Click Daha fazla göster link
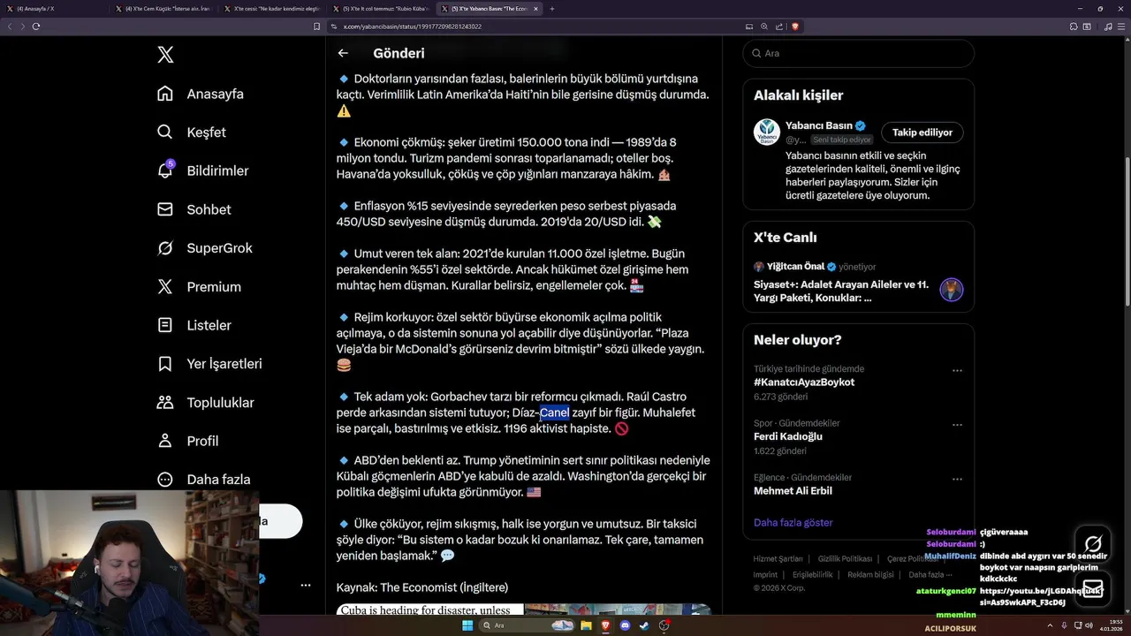Screen dimensions: 1131x636 pos(793,522)
